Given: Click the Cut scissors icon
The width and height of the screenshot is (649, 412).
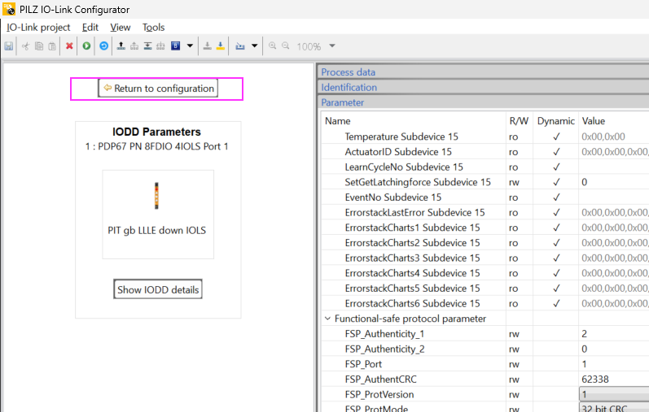Looking at the screenshot, I should 26,46.
